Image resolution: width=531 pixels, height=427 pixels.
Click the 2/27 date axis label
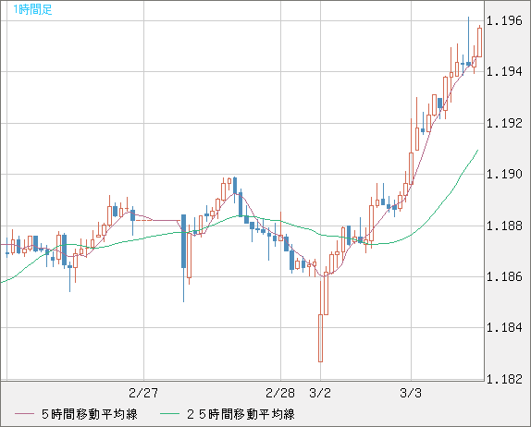[143, 393]
